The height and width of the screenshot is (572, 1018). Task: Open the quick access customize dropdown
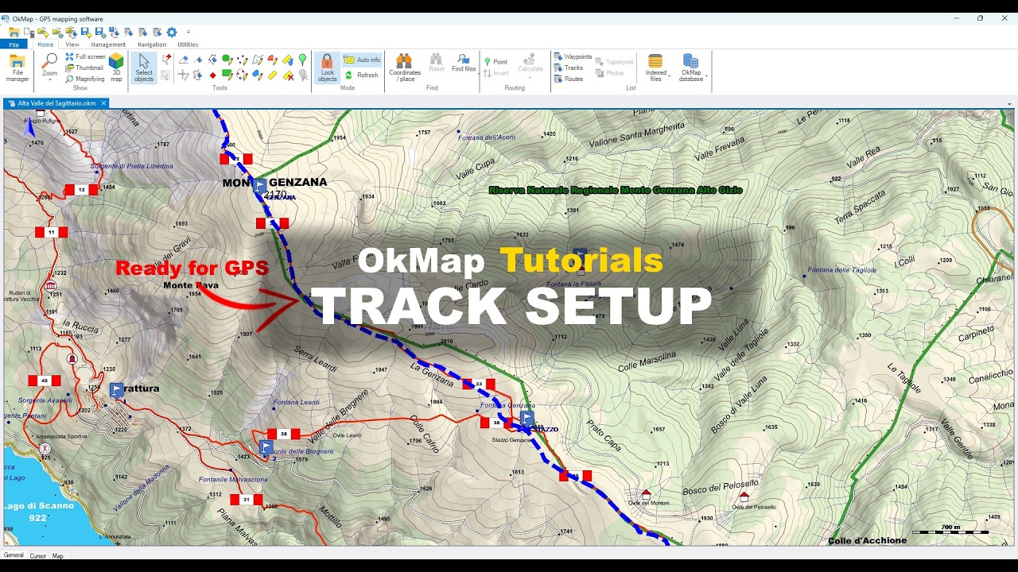pyautogui.click(x=188, y=33)
